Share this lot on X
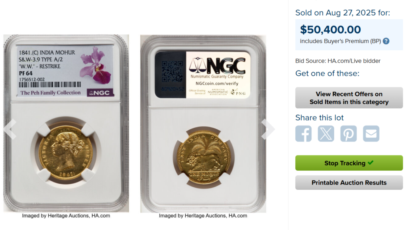Image resolution: width=408 pixels, height=230 pixels. pos(326,134)
